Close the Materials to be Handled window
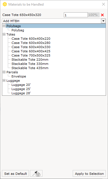This screenshot has width=108, height=179. (104, 4)
